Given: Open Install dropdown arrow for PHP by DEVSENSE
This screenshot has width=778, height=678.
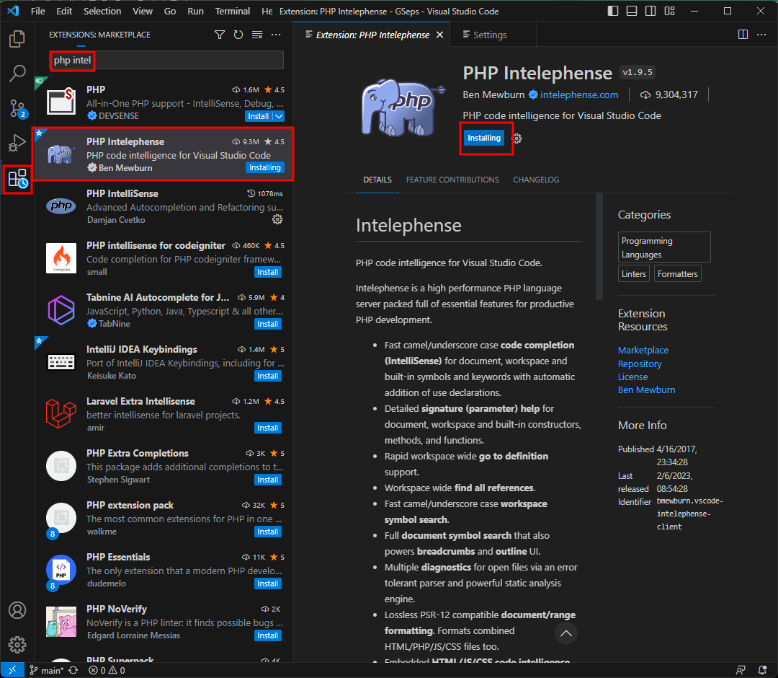Looking at the screenshot, I should tap(279, 116).
